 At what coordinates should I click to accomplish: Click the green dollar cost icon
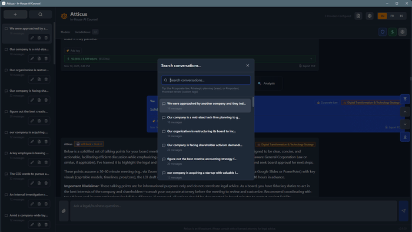[393, 32]
